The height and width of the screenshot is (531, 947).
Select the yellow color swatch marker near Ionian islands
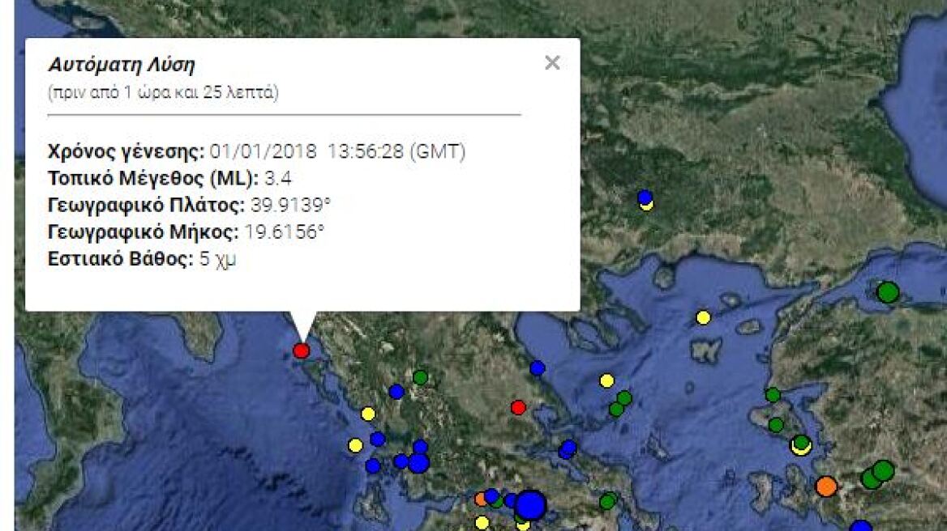[354, 444]
